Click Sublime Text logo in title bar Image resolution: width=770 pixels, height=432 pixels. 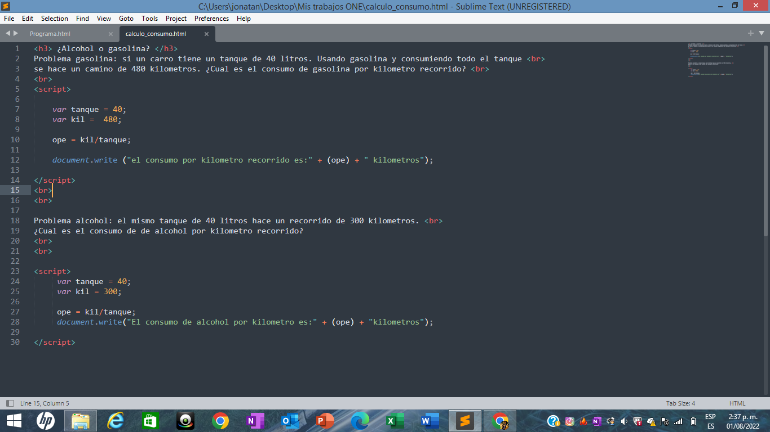(6, 6)
